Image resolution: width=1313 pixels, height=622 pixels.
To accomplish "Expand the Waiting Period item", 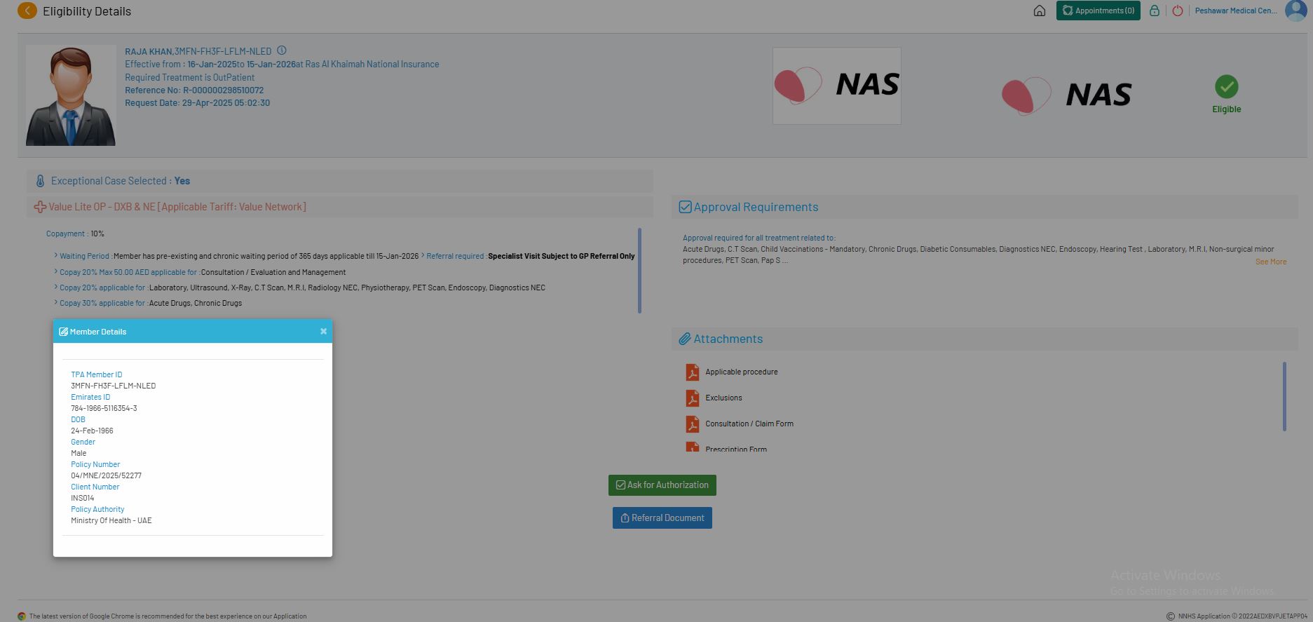I will (84, 256).
